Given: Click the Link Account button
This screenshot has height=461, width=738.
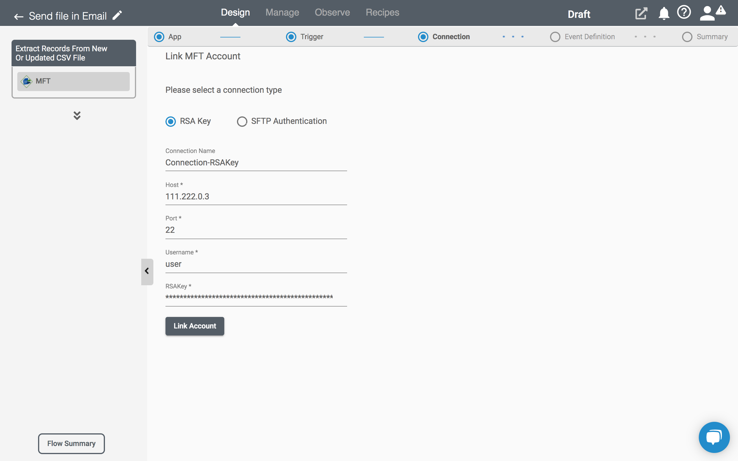Looking at the screenshot, I should tap(195, 326).
